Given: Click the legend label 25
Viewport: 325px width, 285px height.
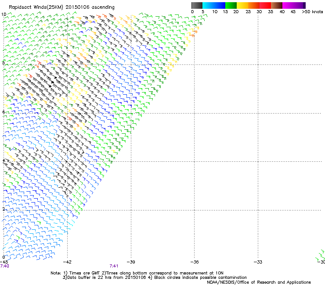Looking at the screenshot, I should 248,12.
